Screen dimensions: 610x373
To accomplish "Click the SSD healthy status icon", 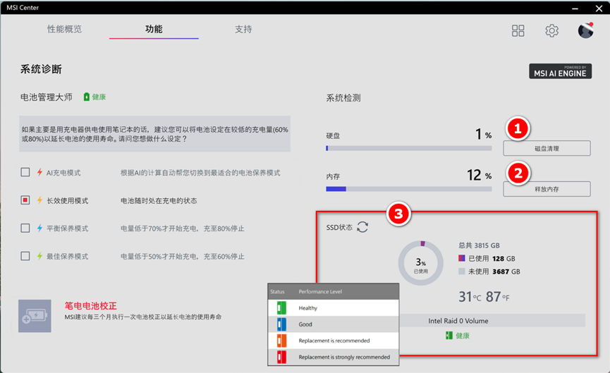I will click(449, 336).
